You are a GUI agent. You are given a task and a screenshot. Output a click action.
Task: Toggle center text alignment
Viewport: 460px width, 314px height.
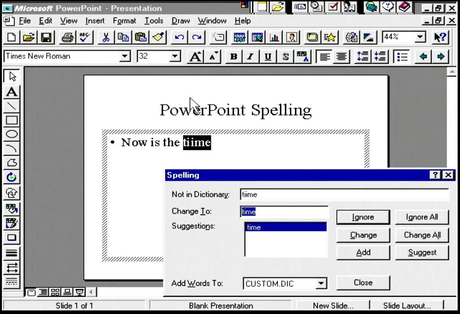(342, 57)
